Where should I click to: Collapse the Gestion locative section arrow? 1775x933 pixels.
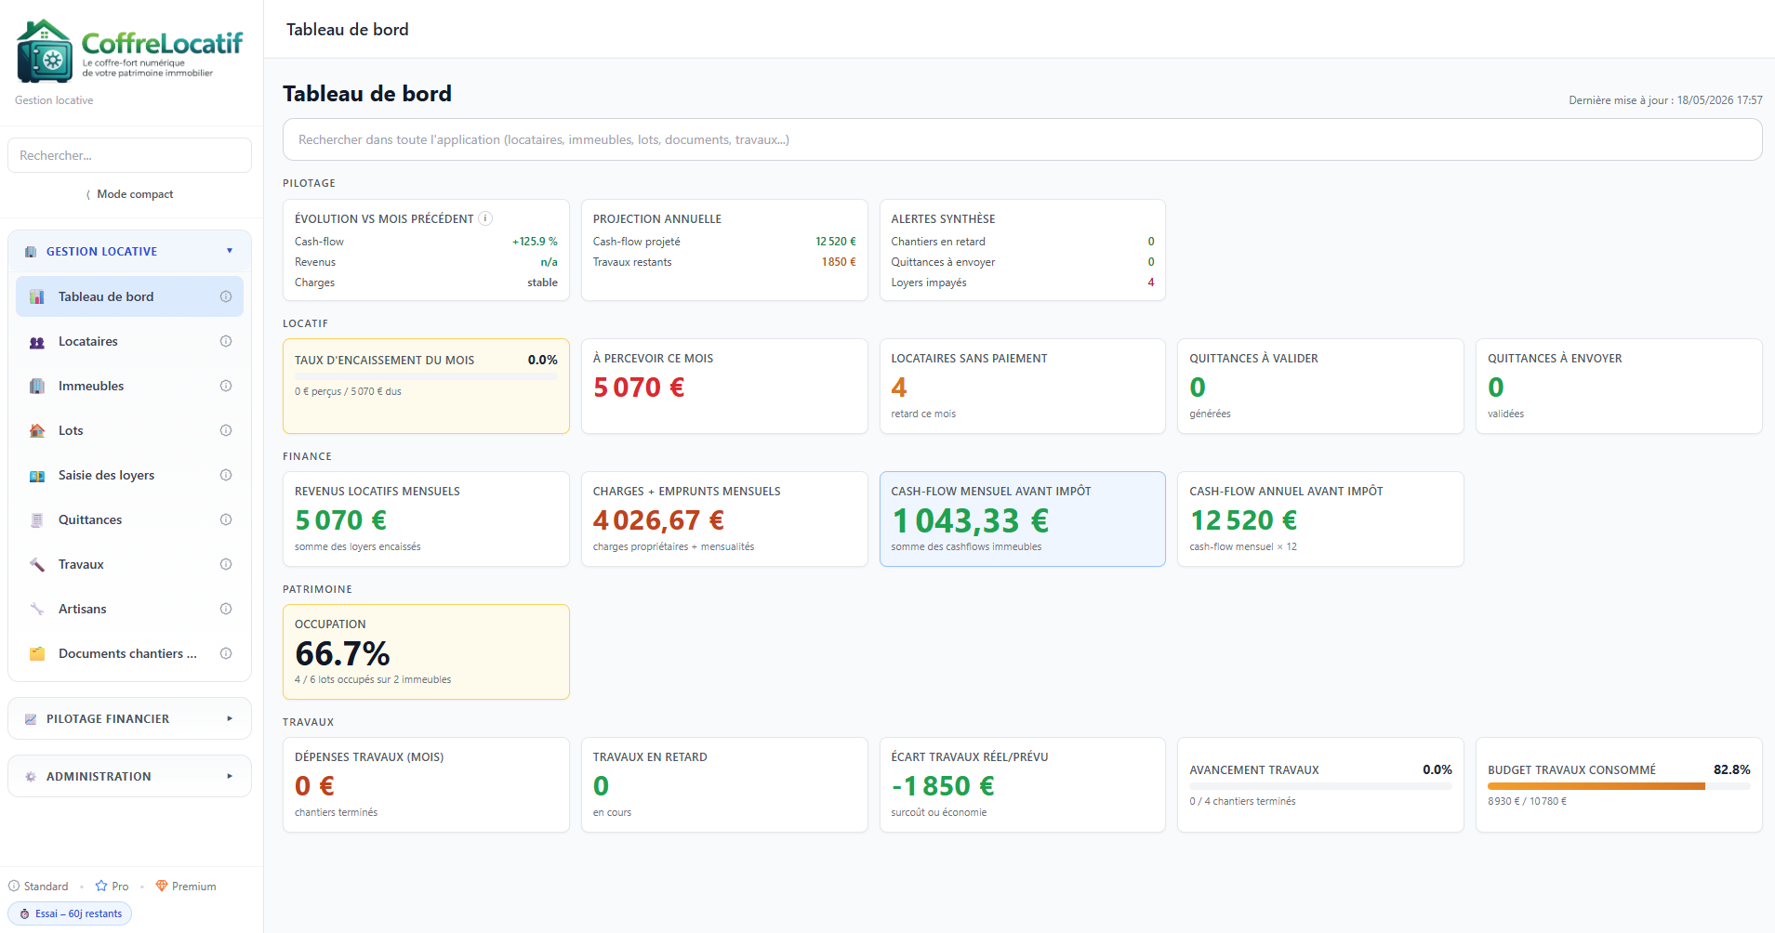point(230,251)
